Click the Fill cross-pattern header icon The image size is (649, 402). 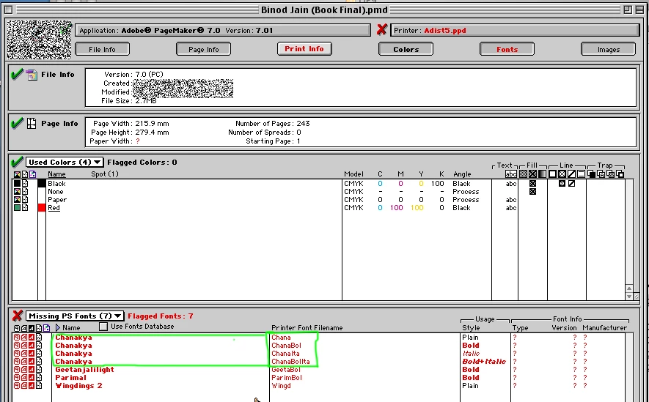click(532, 174)
